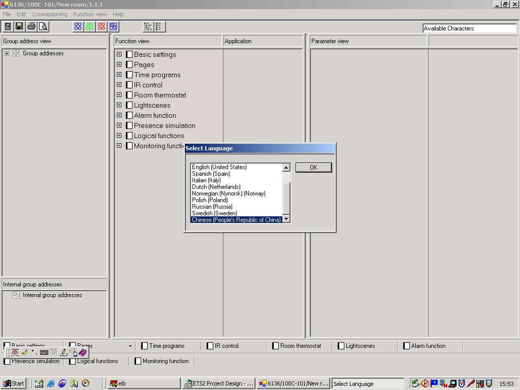The width and height of the screenshot is (520, 390).
Task: Launch Internet Explorer from quick launch
Action: 51,384
